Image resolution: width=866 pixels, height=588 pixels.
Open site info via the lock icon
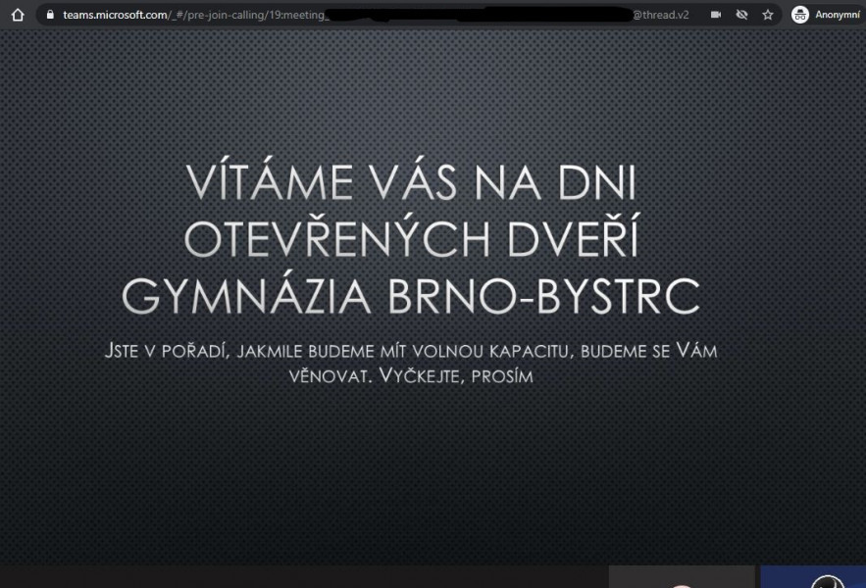coord(50,15)
